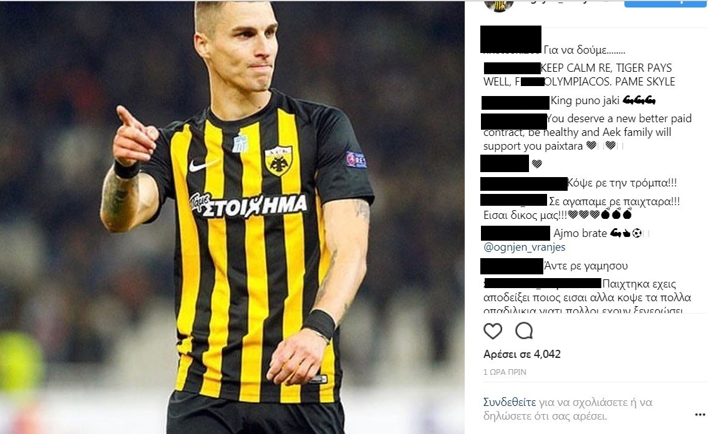708x434 pixels.
Task: Open username beside 'Κόψε ρε την τρόμπα' comment
Action: 524,183
